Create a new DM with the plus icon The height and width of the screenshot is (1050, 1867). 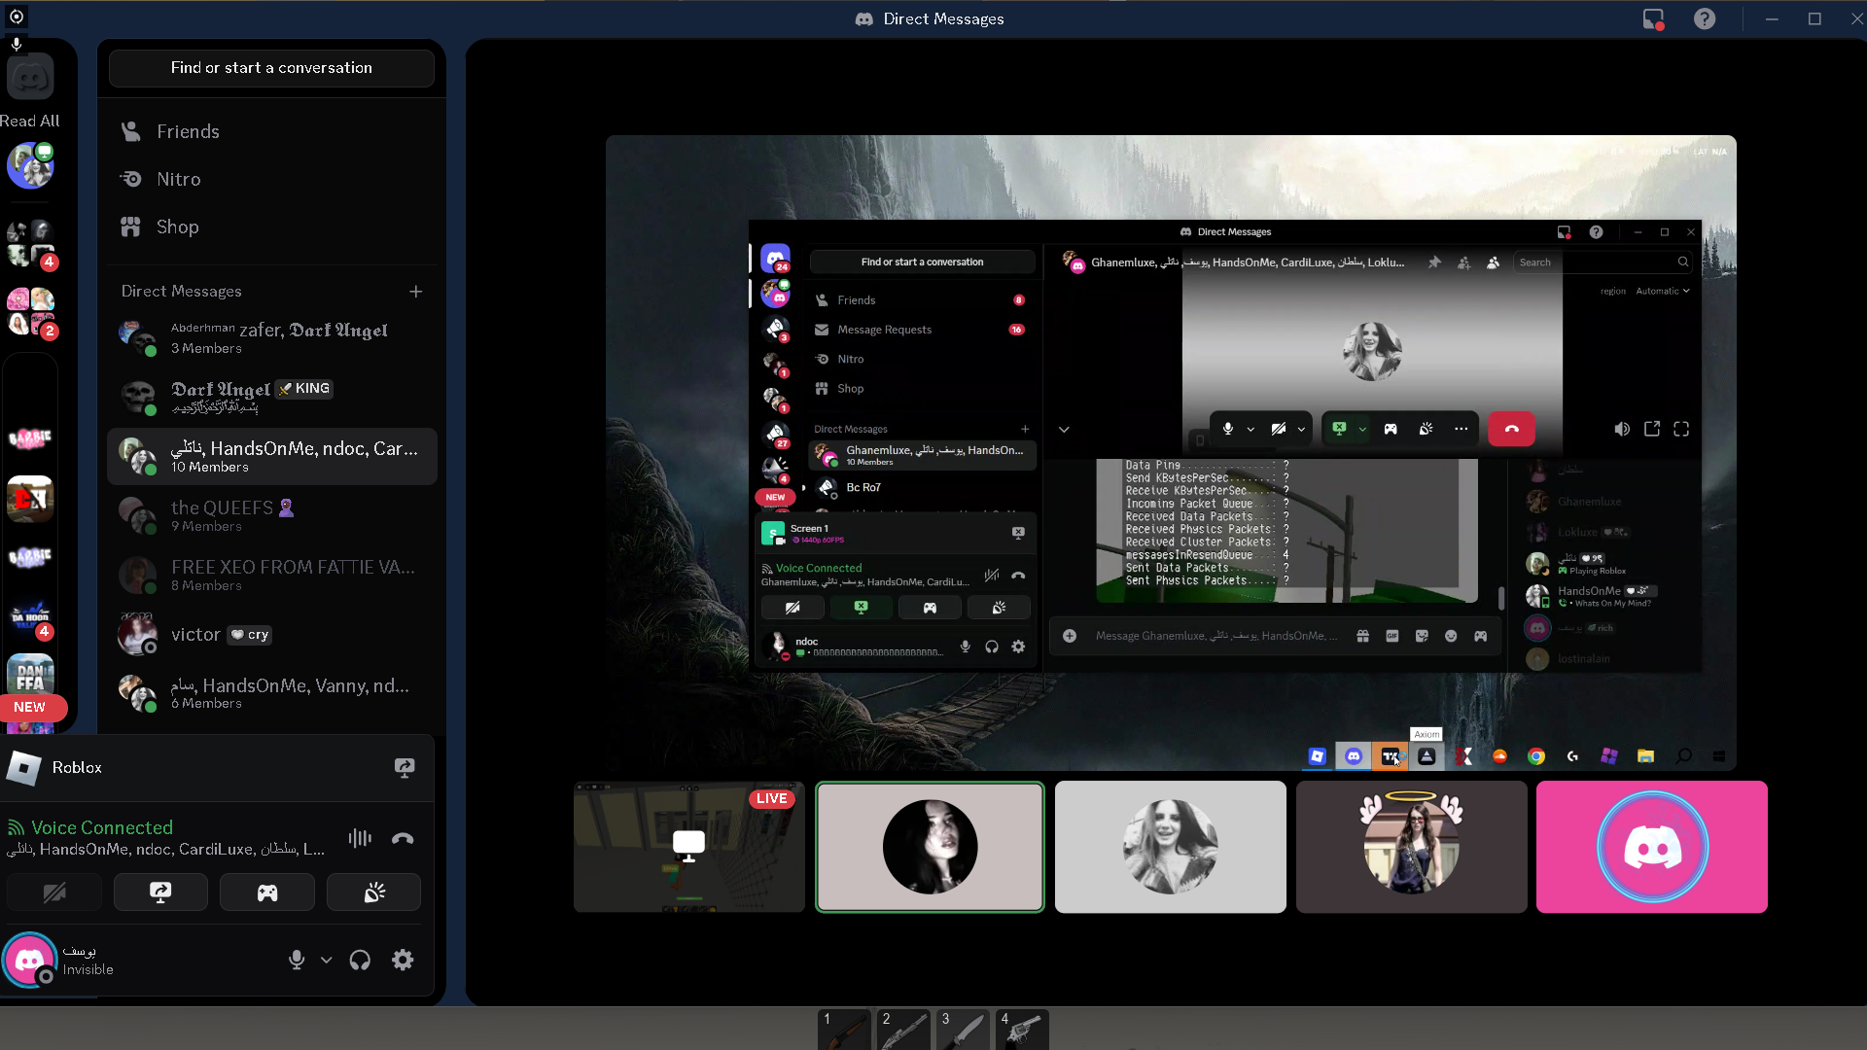(x=415, y=292)
